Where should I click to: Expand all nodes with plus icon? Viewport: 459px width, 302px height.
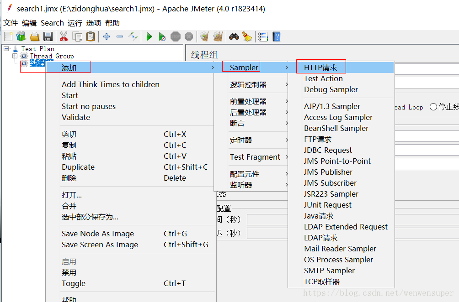[107, 36]
